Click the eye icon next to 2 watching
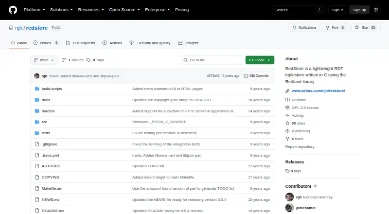Image resolution: width=389 pixels, height=214 pixels. (x=287, y=131)
